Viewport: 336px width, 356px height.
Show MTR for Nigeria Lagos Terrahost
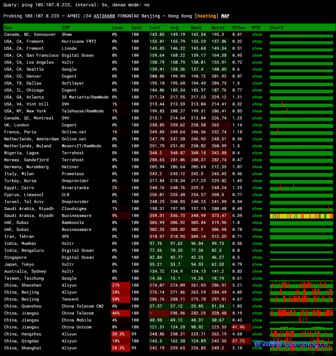[x=257, y=153]
